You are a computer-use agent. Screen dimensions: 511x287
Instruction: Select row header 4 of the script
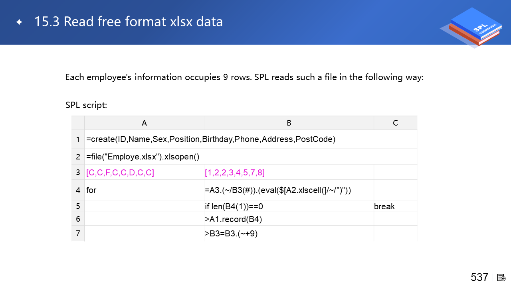(x=78, y=190)
